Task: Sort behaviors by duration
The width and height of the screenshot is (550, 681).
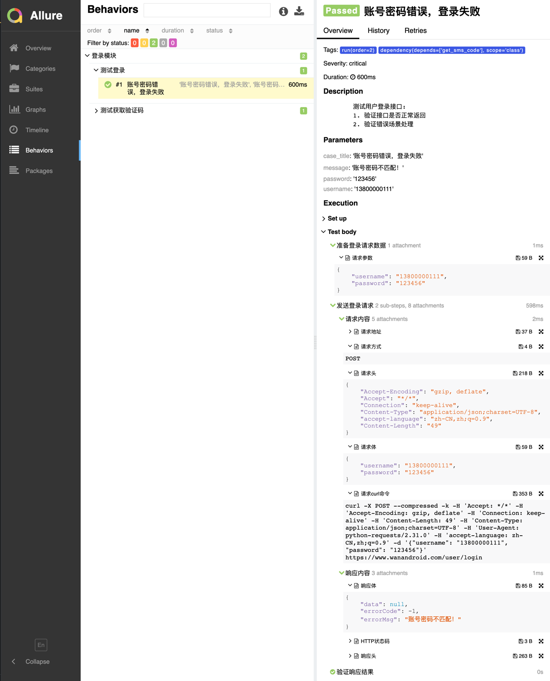Action: point(177,30)
